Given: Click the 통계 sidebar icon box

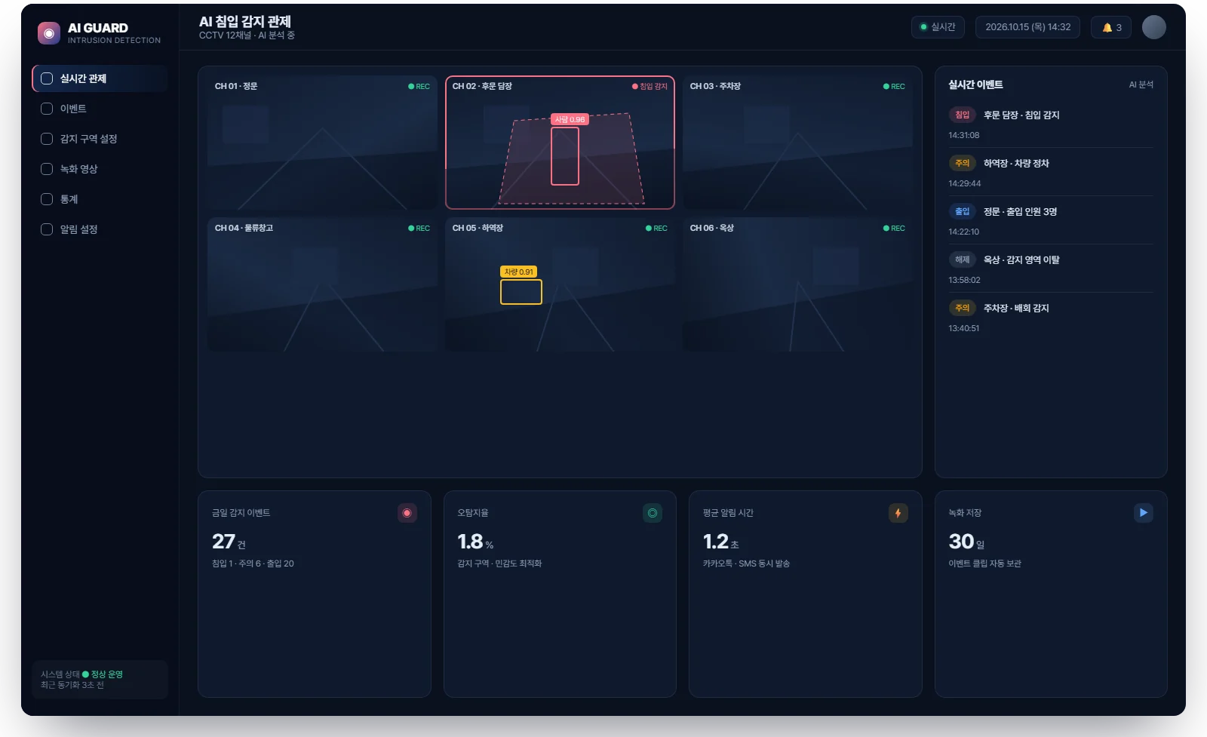Looking at the screenshot, I should 47,199.
